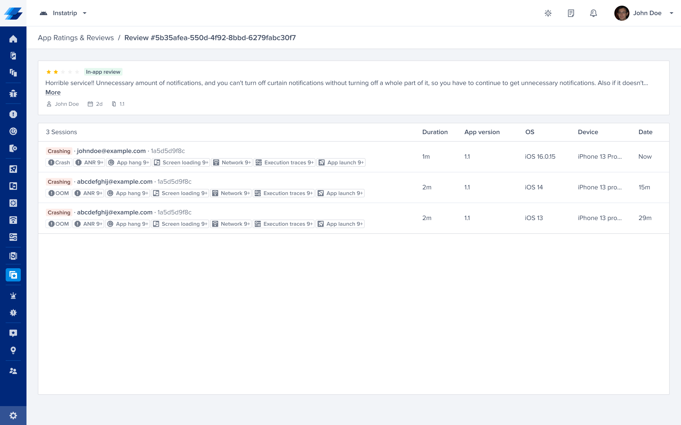Image resolution: width=681 pixels, height=425 pixels.
Task: Open the team members sidebar icon
Action: (13, 371)
